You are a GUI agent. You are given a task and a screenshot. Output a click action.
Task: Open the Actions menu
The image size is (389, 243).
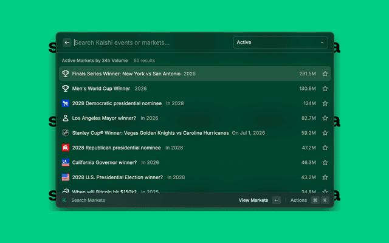point(298,200)
